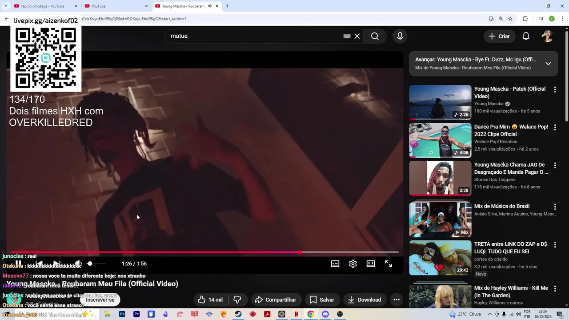Click the Inscrever-se subscribe button
Image resolution: width=569 pixels, height=320 pixels.
click(100, 300)
